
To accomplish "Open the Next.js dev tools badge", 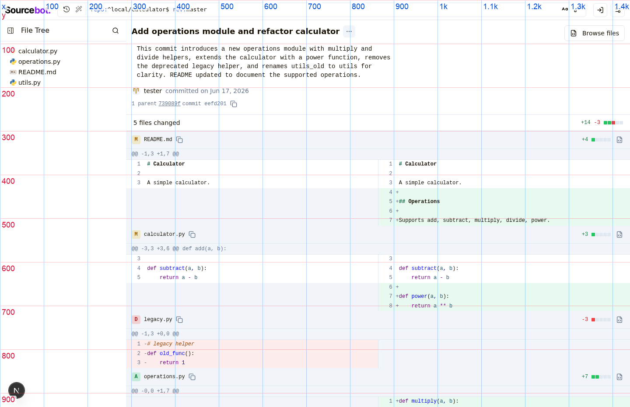I will click(x=17, y=390).
